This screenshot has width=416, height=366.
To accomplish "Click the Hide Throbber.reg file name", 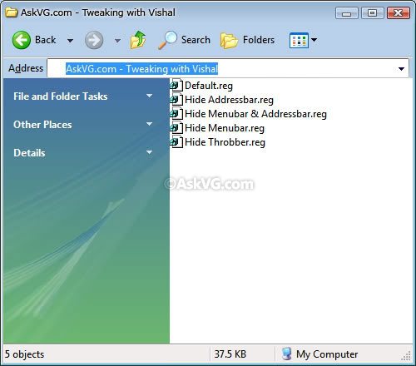I will click(x=225, y=142).
